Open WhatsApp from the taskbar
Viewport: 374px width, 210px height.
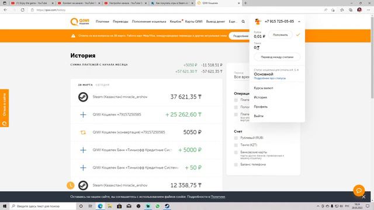coord(157,206)
